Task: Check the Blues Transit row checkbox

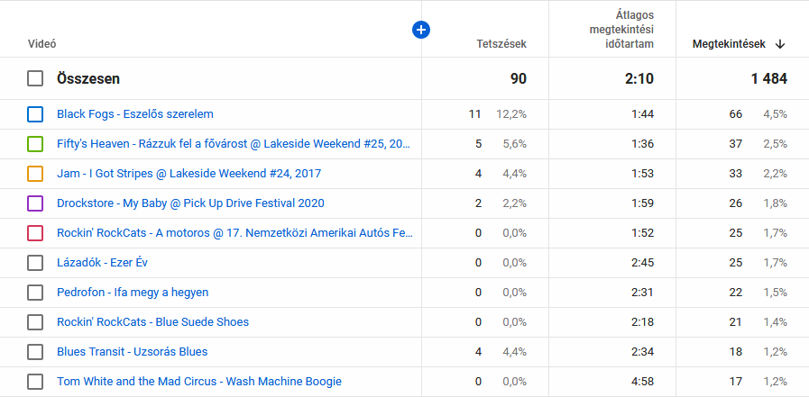Action: pos(35,352)
